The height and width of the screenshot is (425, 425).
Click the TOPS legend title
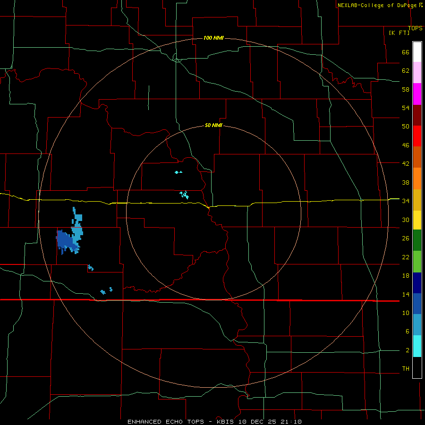click(x=415, y=28)
